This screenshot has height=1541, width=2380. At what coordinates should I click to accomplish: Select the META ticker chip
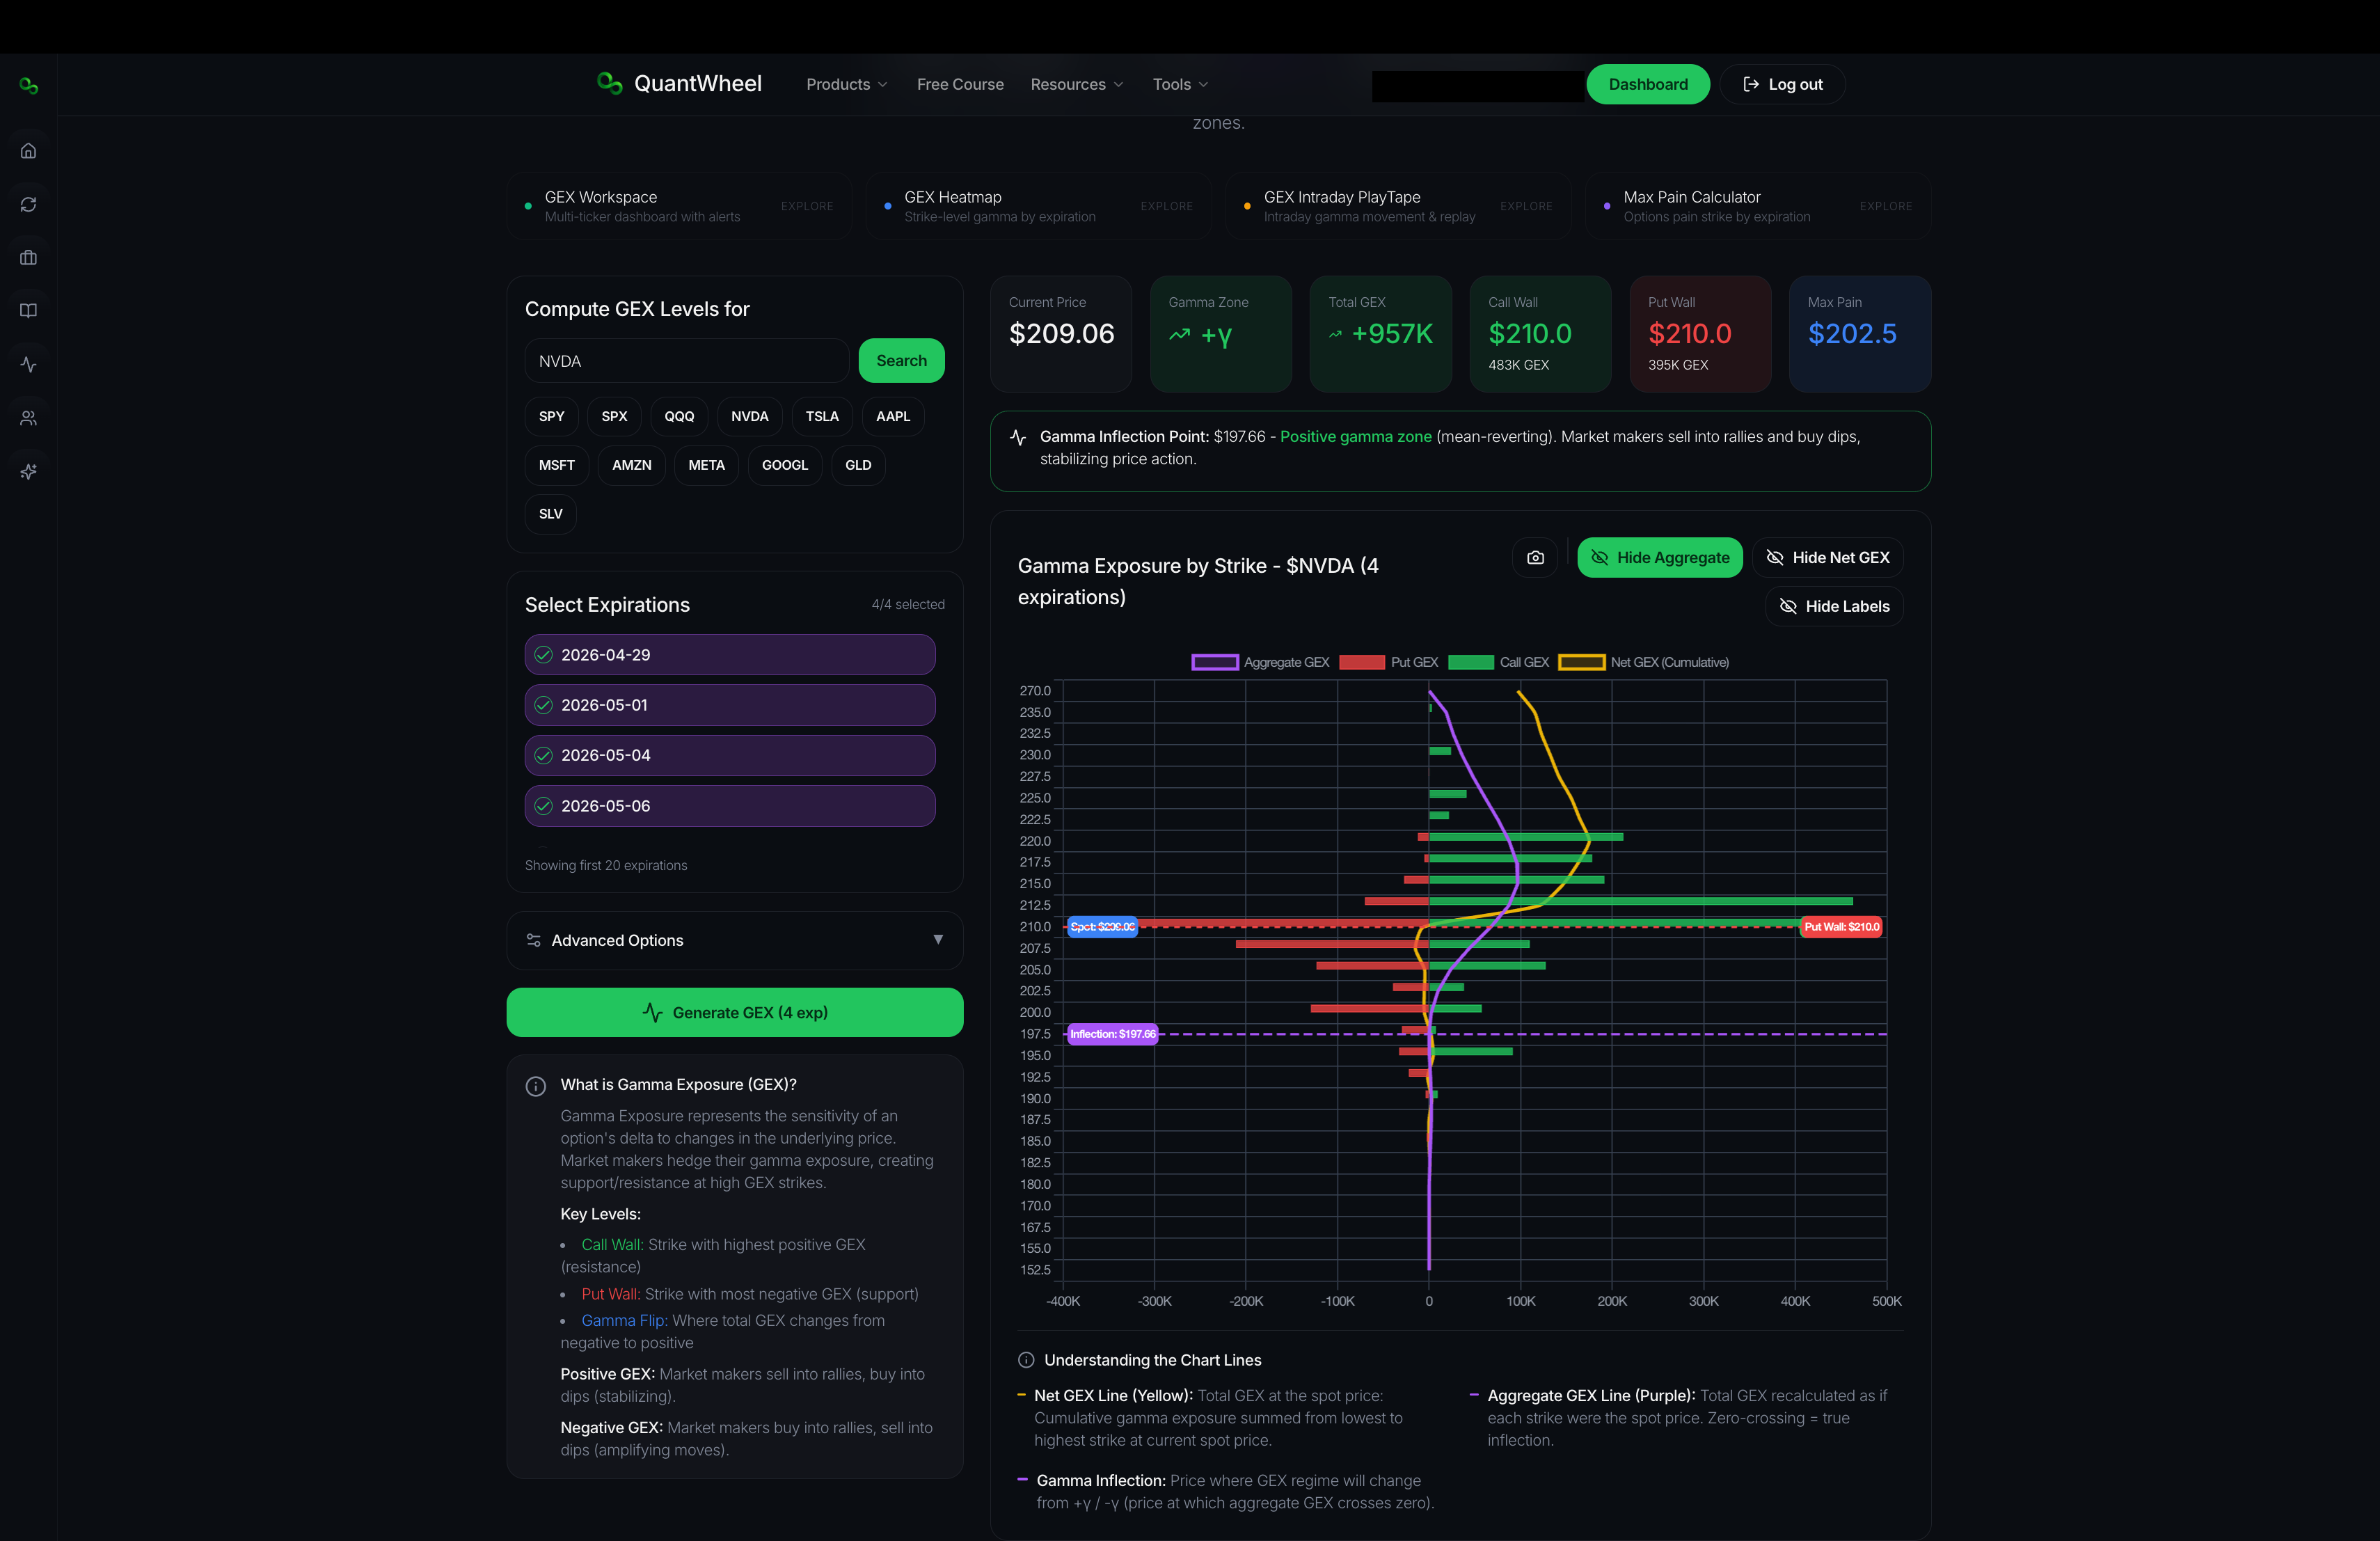coord(707,465)
